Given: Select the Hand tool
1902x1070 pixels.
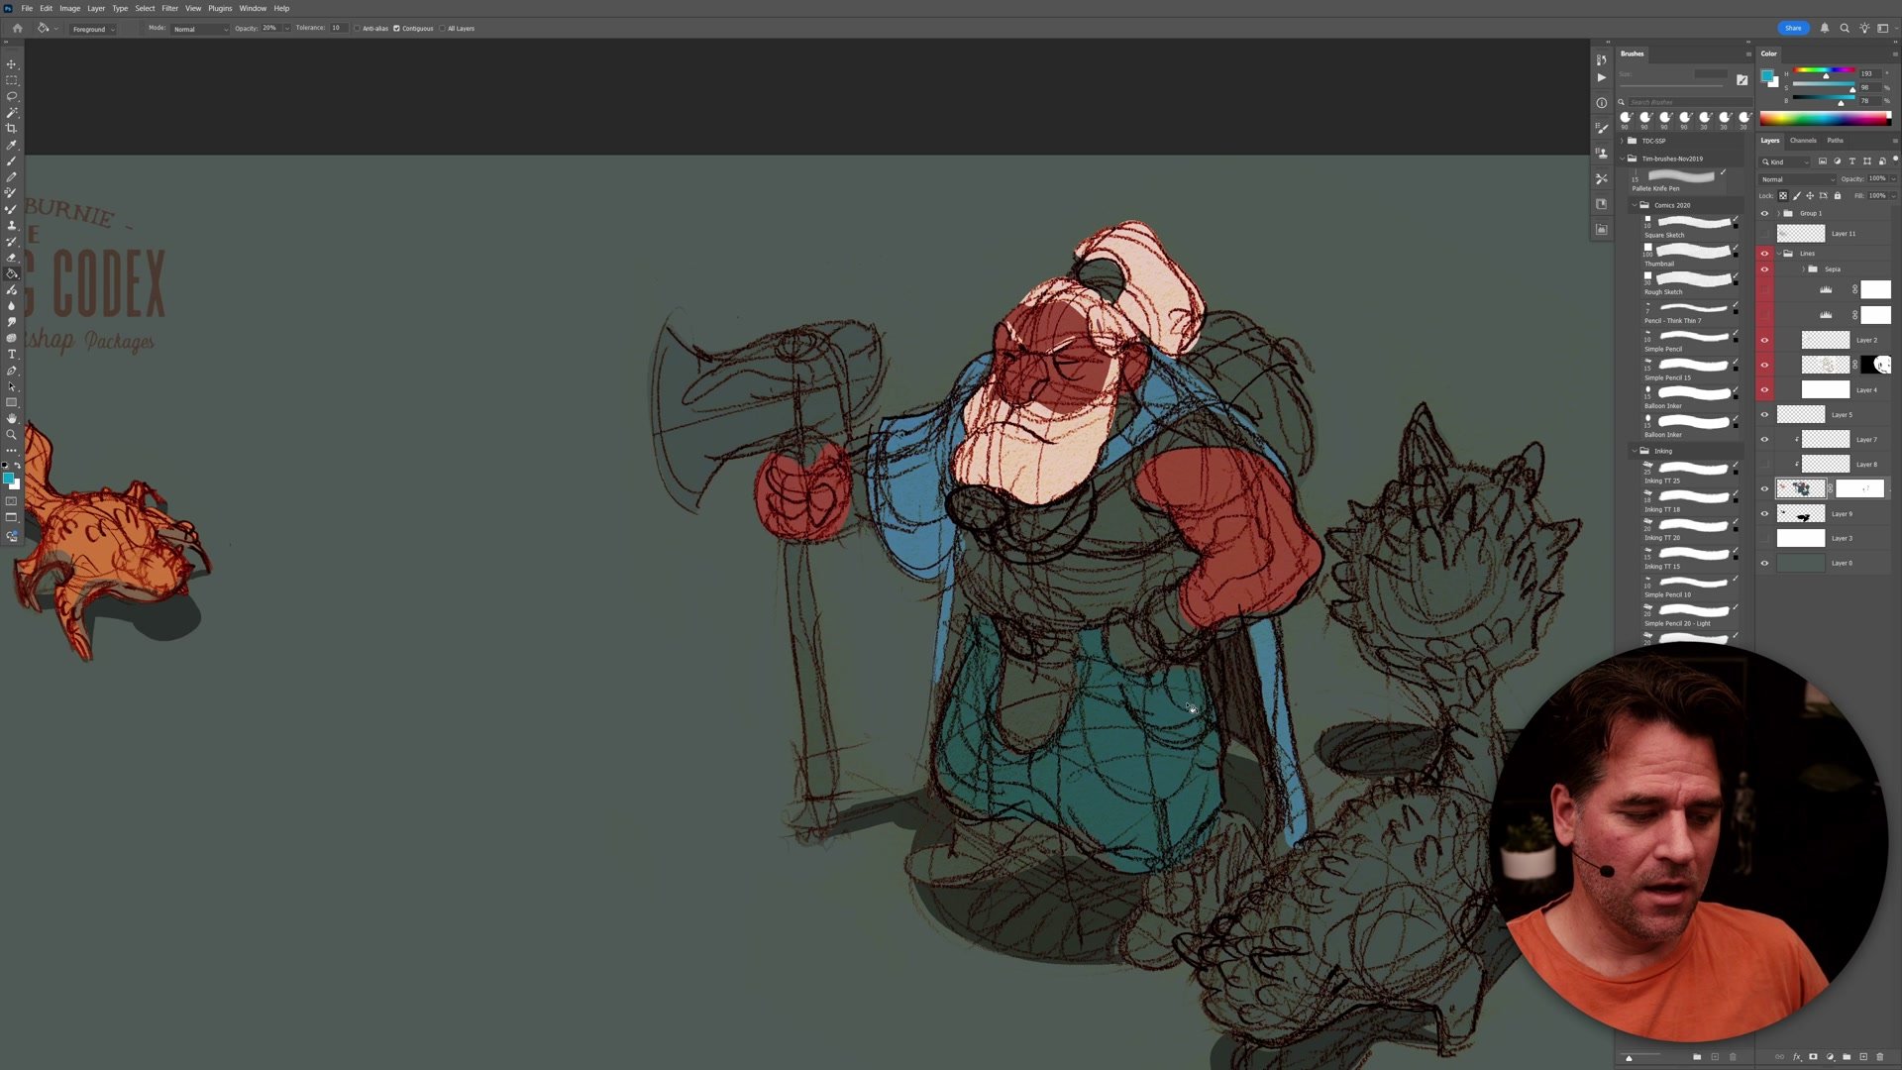Looking at the screenshot, I should point(12,419).
